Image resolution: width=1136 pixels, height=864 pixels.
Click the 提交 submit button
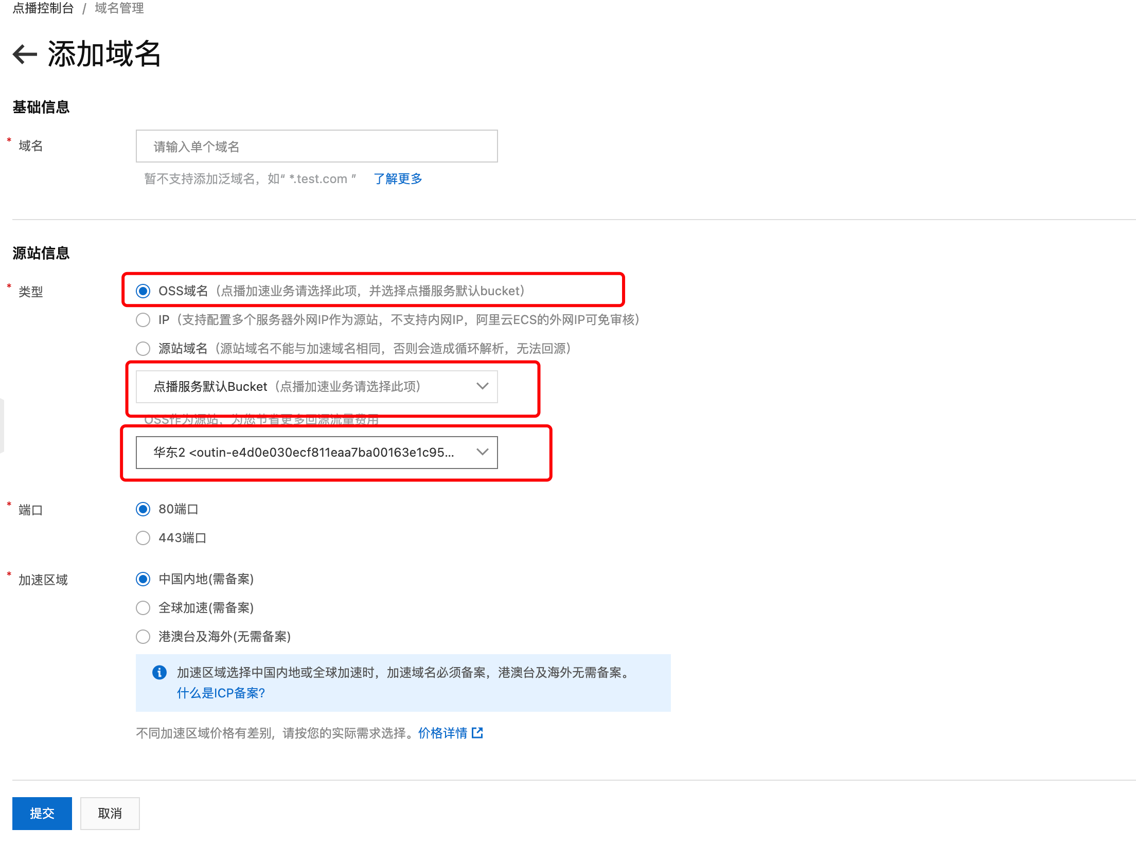click(x=42, y=813)
